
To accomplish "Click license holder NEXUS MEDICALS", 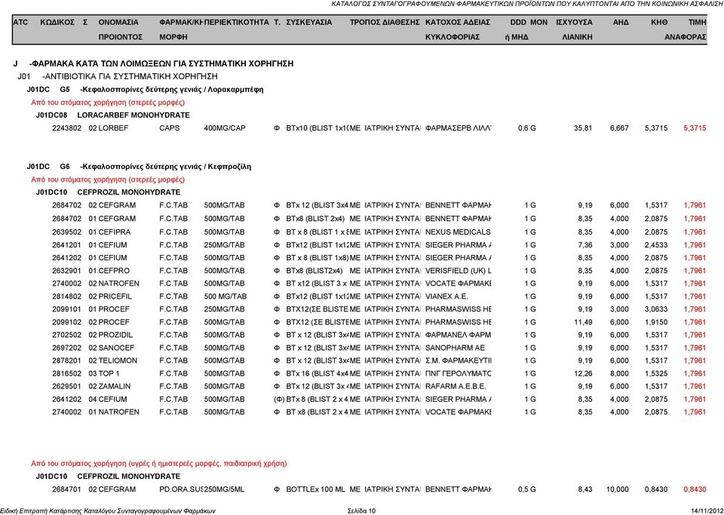I will (x=458, y=232).
